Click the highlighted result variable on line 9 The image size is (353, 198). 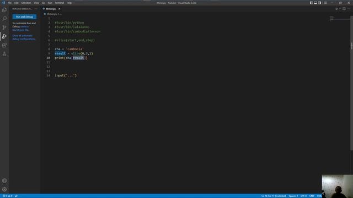[x=60, y=53]
